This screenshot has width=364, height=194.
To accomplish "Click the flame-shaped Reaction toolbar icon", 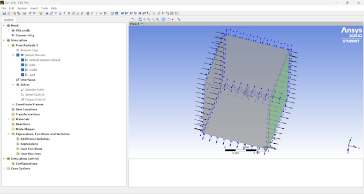I will [x=65, y=13].
